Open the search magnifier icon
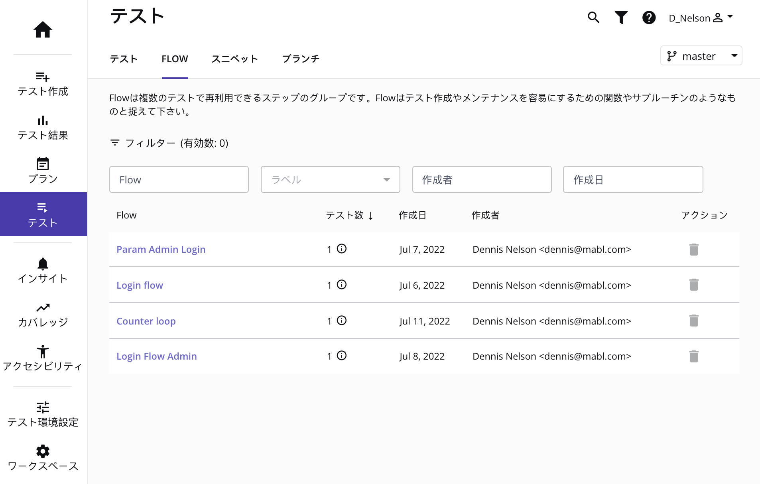The width and height of the screenshot is (760, 484). [x=593, y=18]
